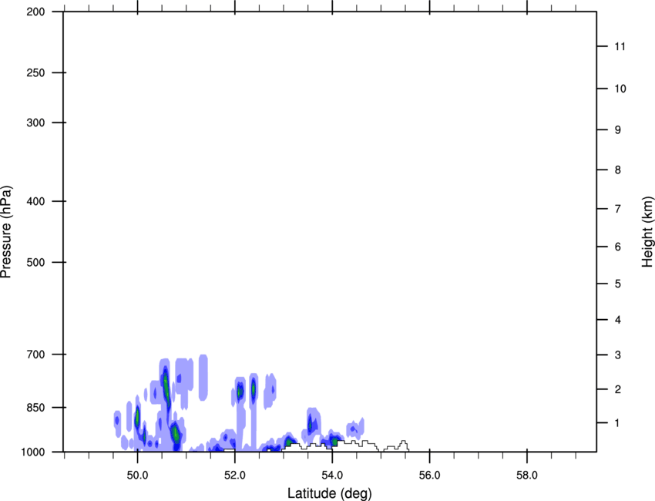Click the 1 km height tick label
This screenshot has width=655, height=501.
click(617, 423)
